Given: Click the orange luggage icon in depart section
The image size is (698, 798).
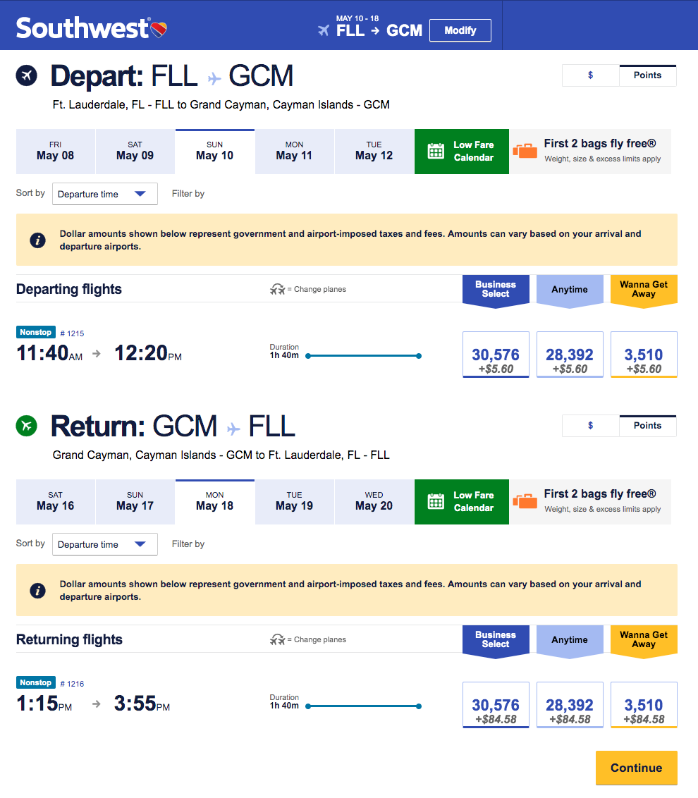Looking at the screenshot, I should point(525,152).
